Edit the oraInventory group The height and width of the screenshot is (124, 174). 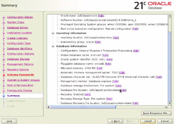(x=98, y=42)
